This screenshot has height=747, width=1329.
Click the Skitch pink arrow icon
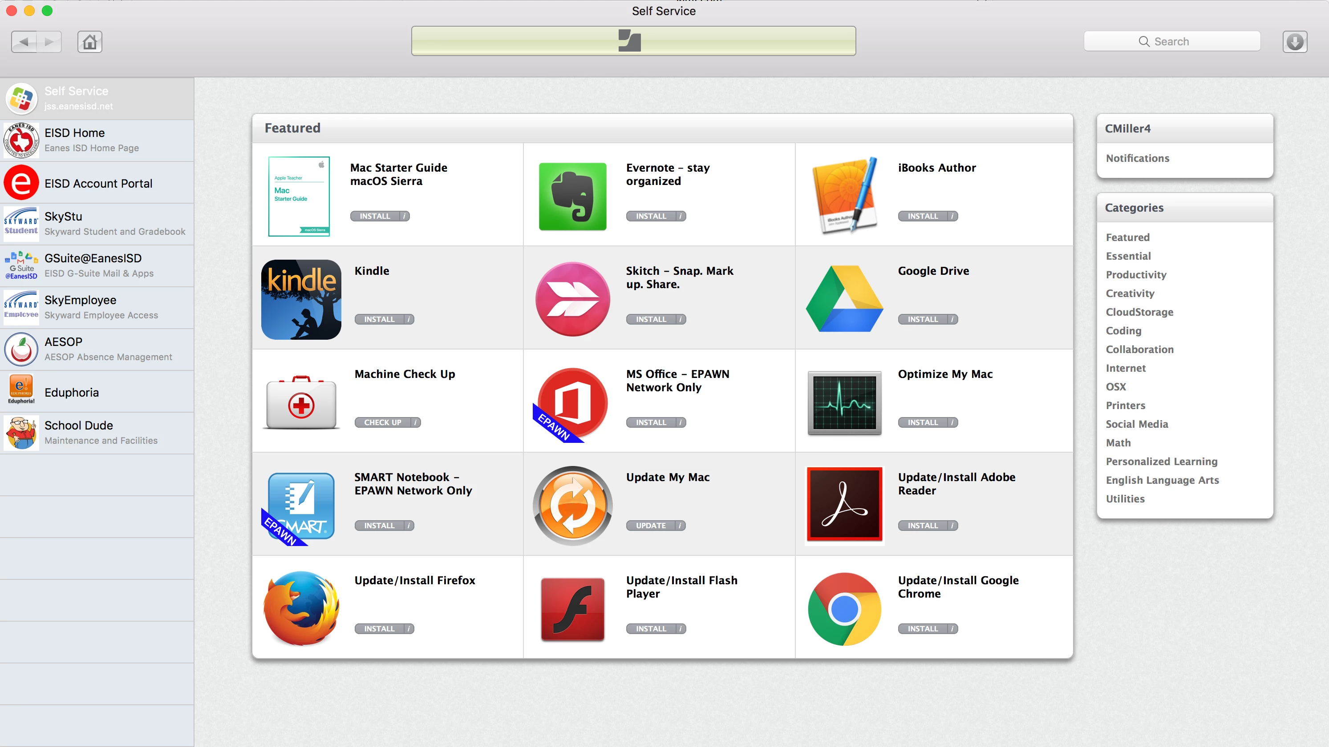click(572, 300)
